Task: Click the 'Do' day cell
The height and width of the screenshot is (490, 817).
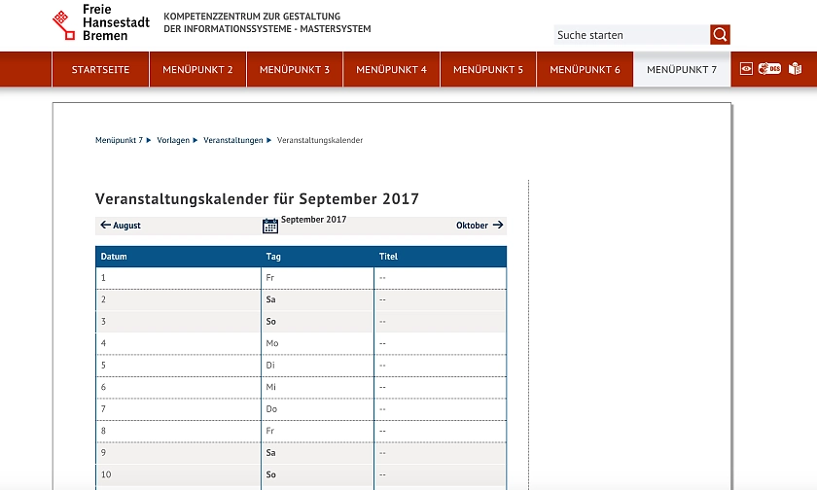Action: [317, 408]
